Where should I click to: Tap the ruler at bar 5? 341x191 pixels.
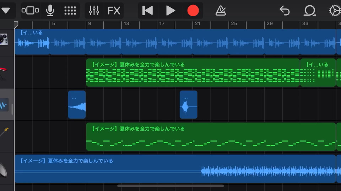tap(54, 24)
